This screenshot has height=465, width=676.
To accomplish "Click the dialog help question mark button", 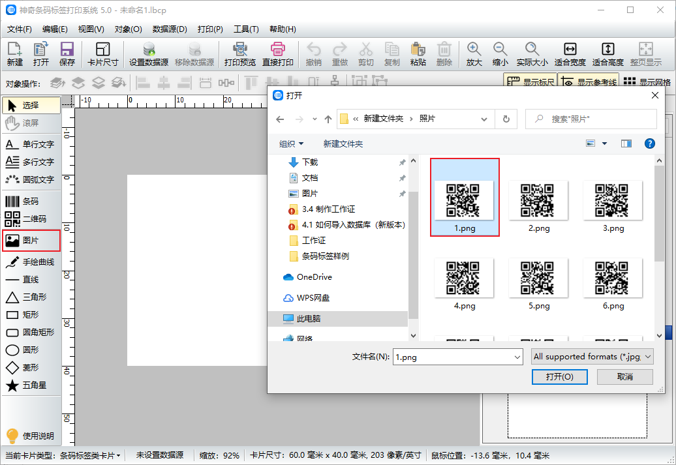I will click(x=650, y=143).
